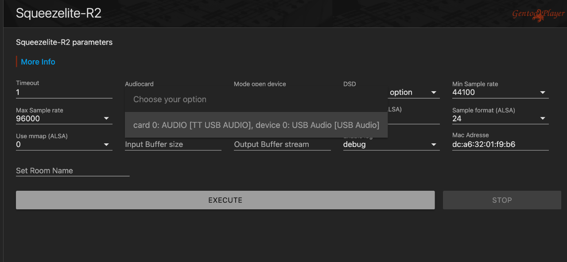Screen dimensions: 567x262
Task: Click the STOP button
Action: [502, 200]
